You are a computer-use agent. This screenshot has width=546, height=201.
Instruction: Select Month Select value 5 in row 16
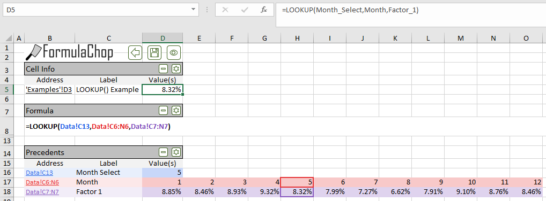163,173
